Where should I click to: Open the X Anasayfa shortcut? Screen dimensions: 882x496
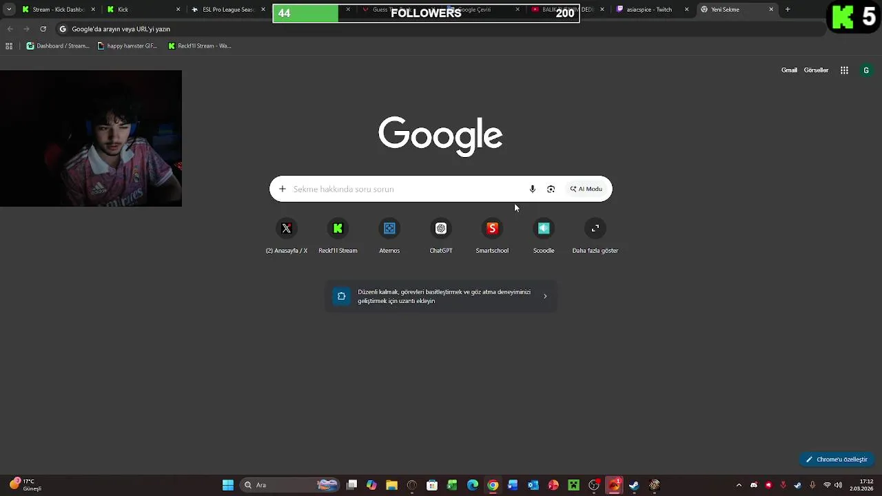pos(287,236)
